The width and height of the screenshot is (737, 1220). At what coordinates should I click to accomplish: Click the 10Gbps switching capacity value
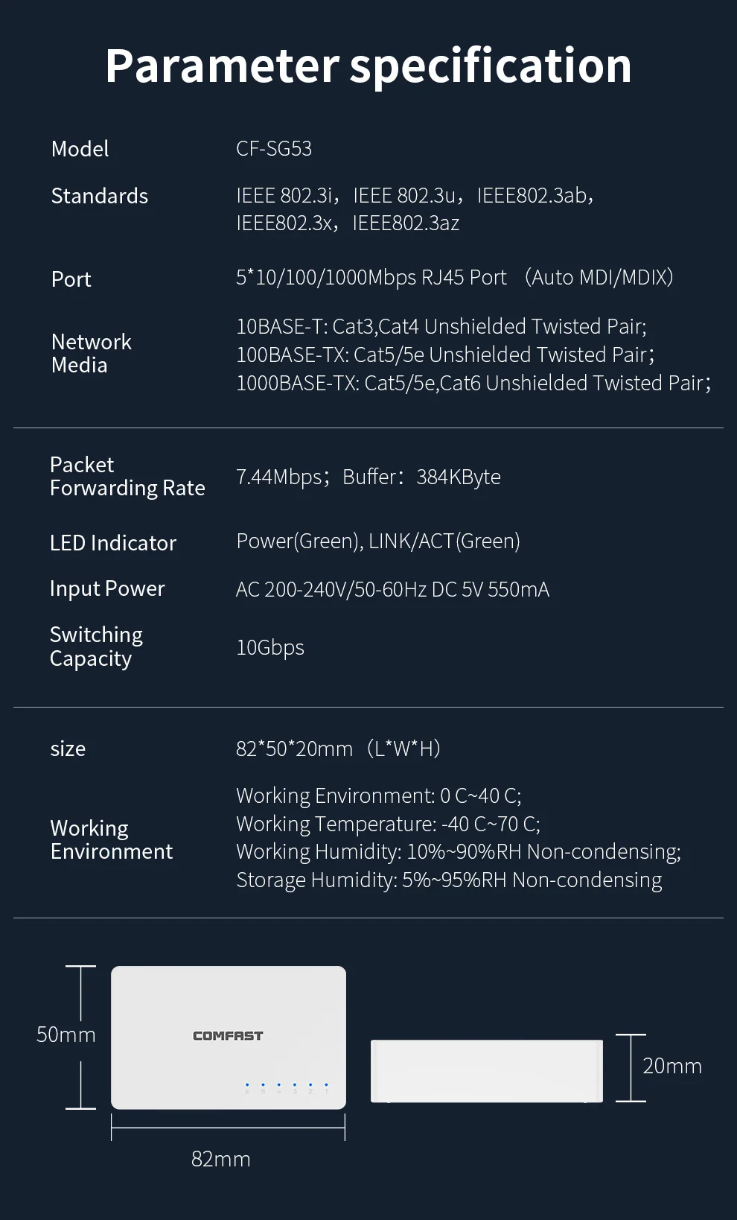tap(270, 647)
